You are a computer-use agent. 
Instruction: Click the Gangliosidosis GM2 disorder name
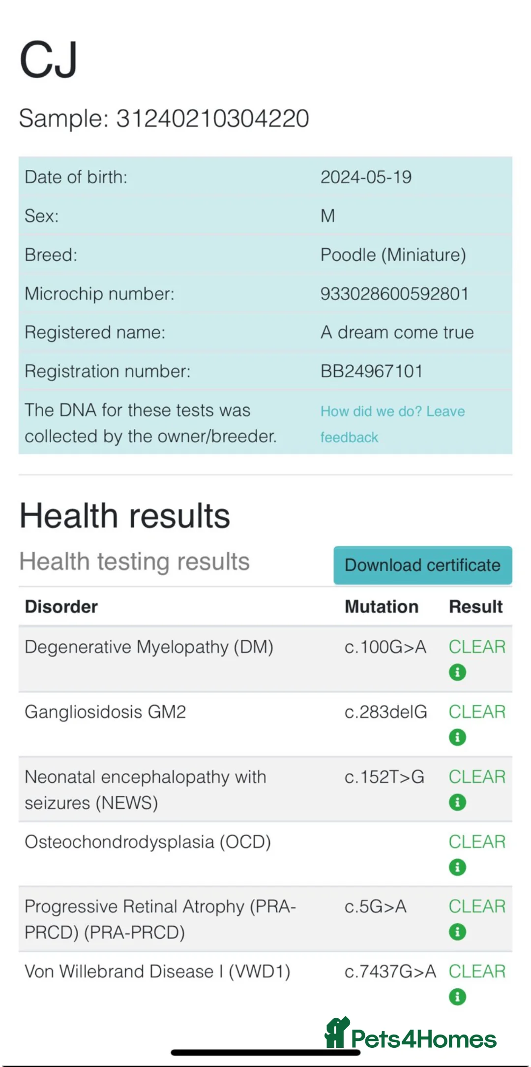point(105,712)
